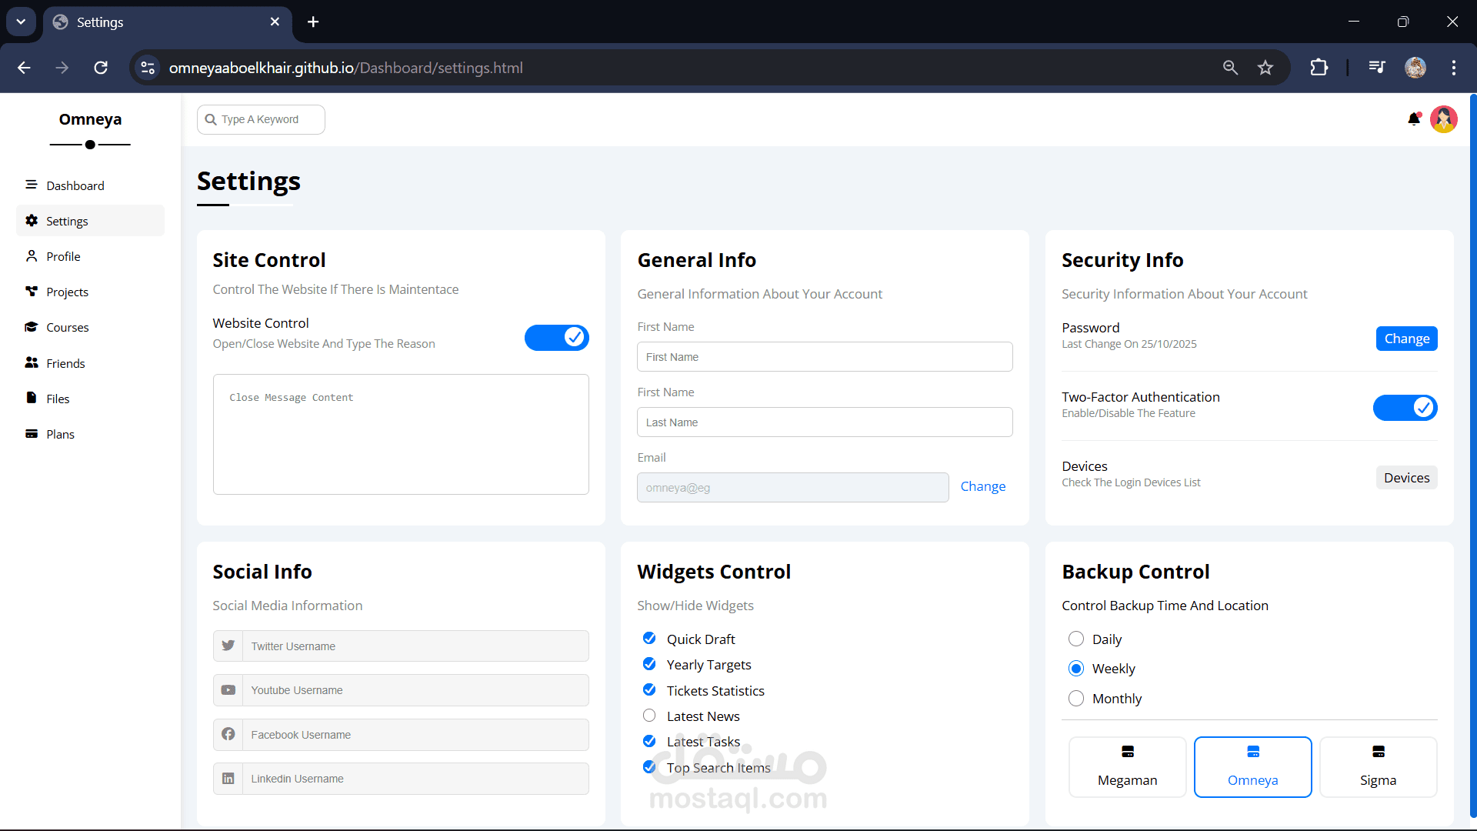The height and width of the screenshot is (831, 1477).
Task: Click the Change email link
Action: [982, 486]
